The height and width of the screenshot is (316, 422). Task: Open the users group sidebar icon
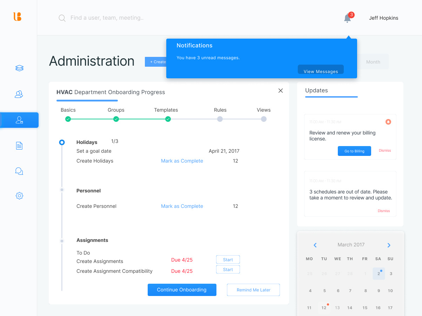[x=19, y=94]
